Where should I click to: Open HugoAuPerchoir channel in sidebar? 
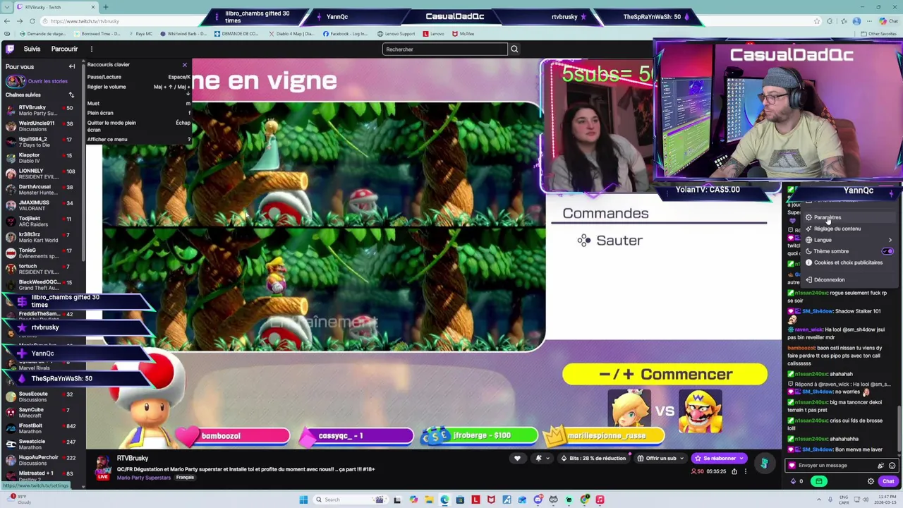click(x=41, y=460)
